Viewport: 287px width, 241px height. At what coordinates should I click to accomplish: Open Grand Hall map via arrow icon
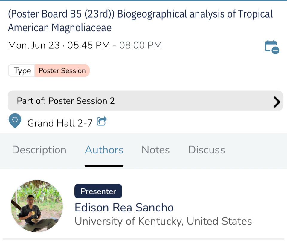coord(102,121)
